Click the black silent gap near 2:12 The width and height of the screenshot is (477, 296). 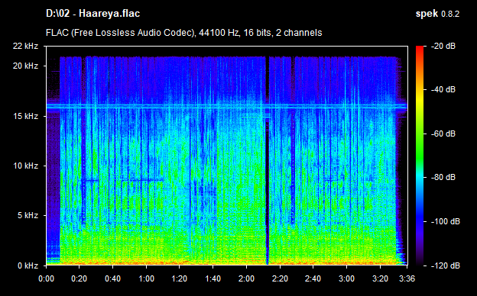(267, 161)
